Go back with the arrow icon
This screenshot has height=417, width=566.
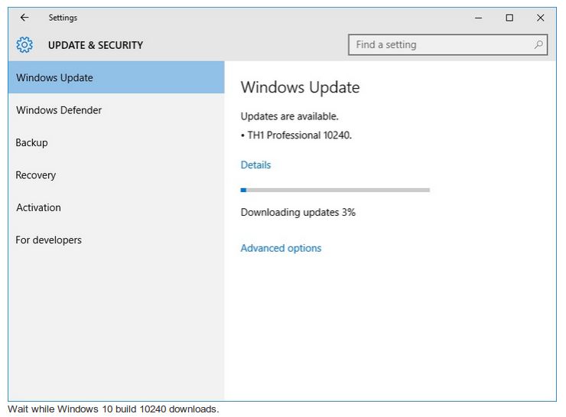pos(24,18)
